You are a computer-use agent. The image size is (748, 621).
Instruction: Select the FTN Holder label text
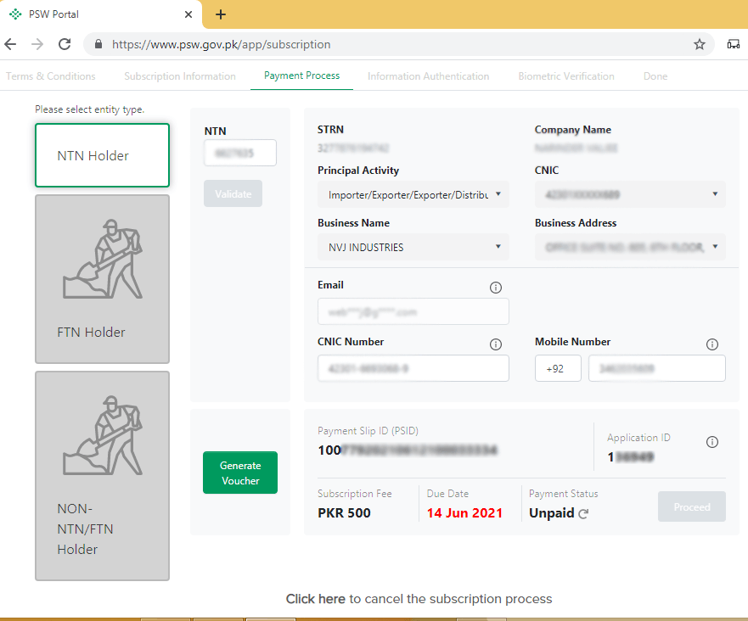(91, 333)
